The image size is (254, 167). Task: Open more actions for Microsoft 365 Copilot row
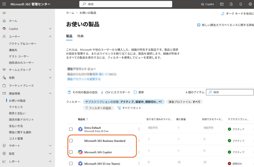tap(139, 152)
